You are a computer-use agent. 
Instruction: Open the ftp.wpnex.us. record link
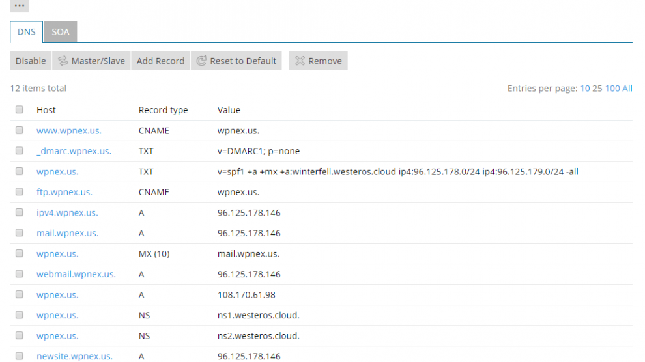[64, 192]
